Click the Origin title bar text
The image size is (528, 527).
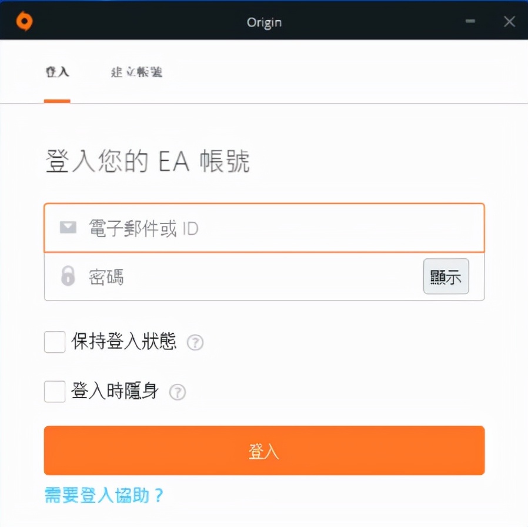click(264, 22)
